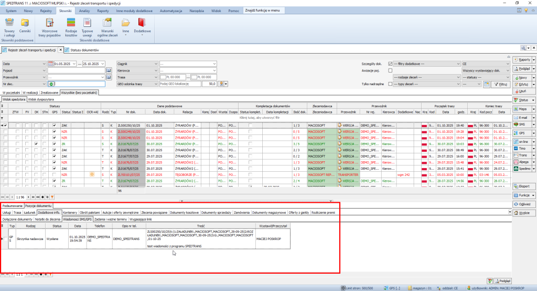This screenshot has width=537, height=291.
Task: Toggle the Szczegóły dok. checkbox
Action: pos(390,64)
